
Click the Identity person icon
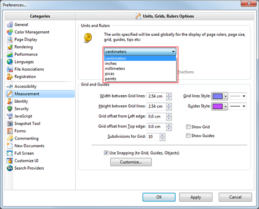(10, 101)
